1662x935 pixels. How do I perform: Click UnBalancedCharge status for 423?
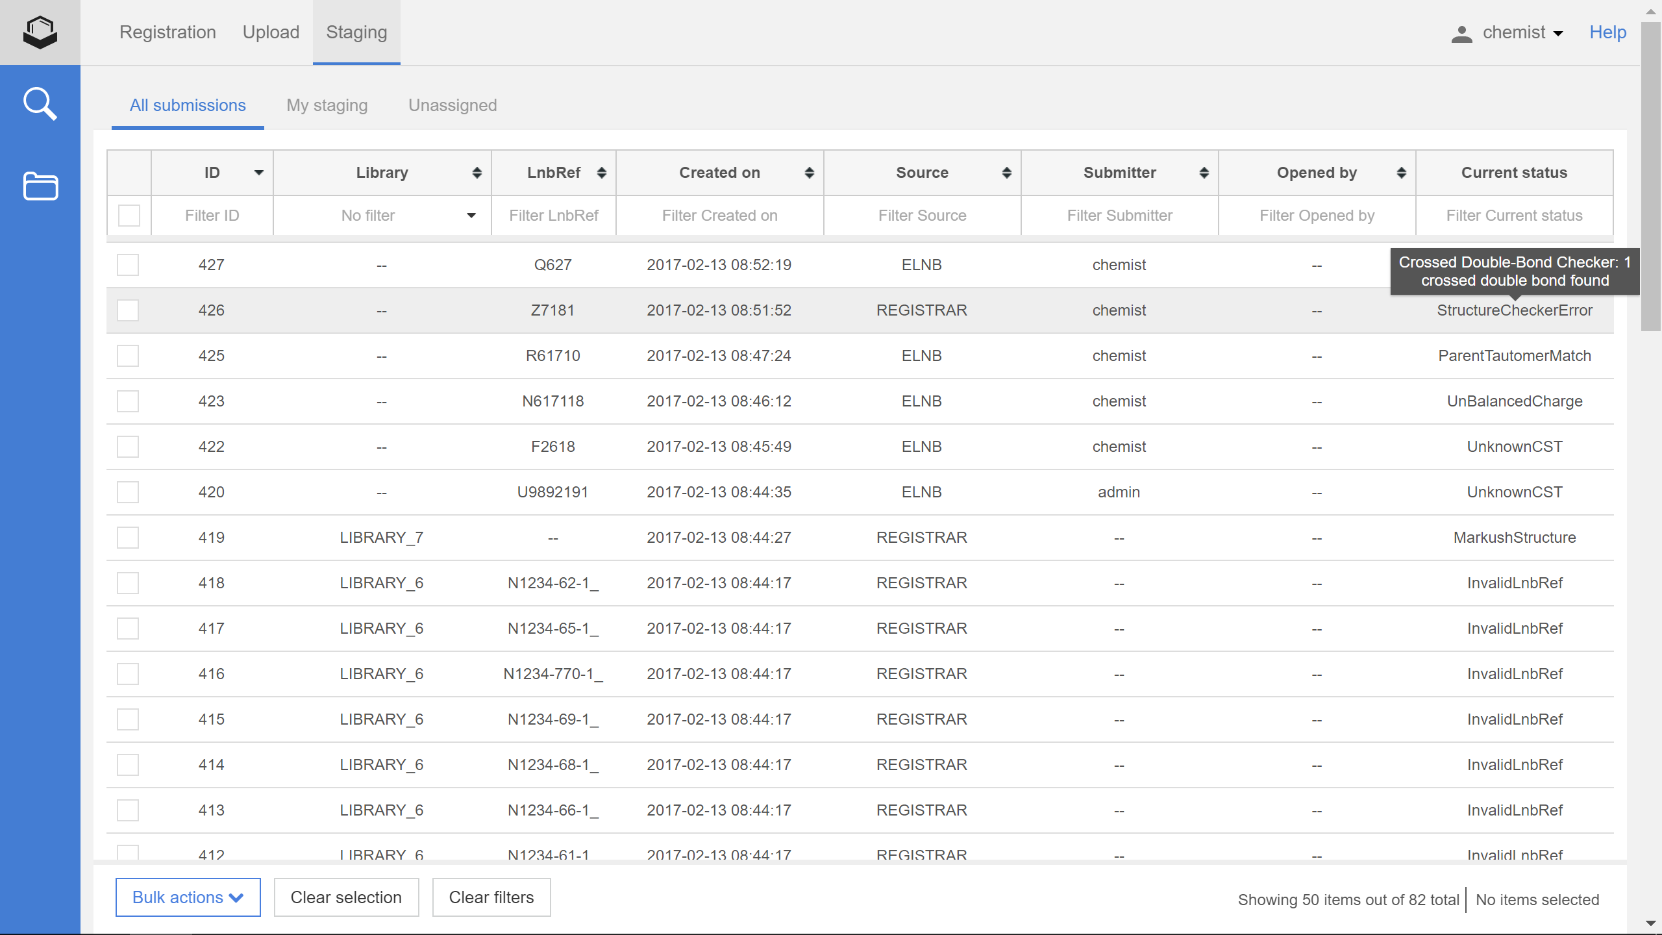point(1515,401)
